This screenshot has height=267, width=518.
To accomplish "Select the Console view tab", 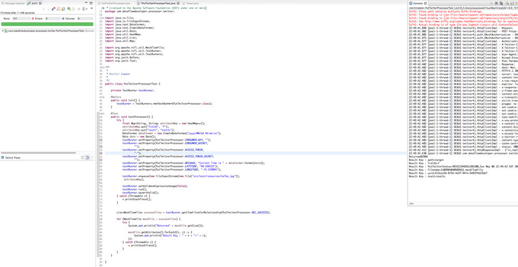I will [x=418, y=3].
